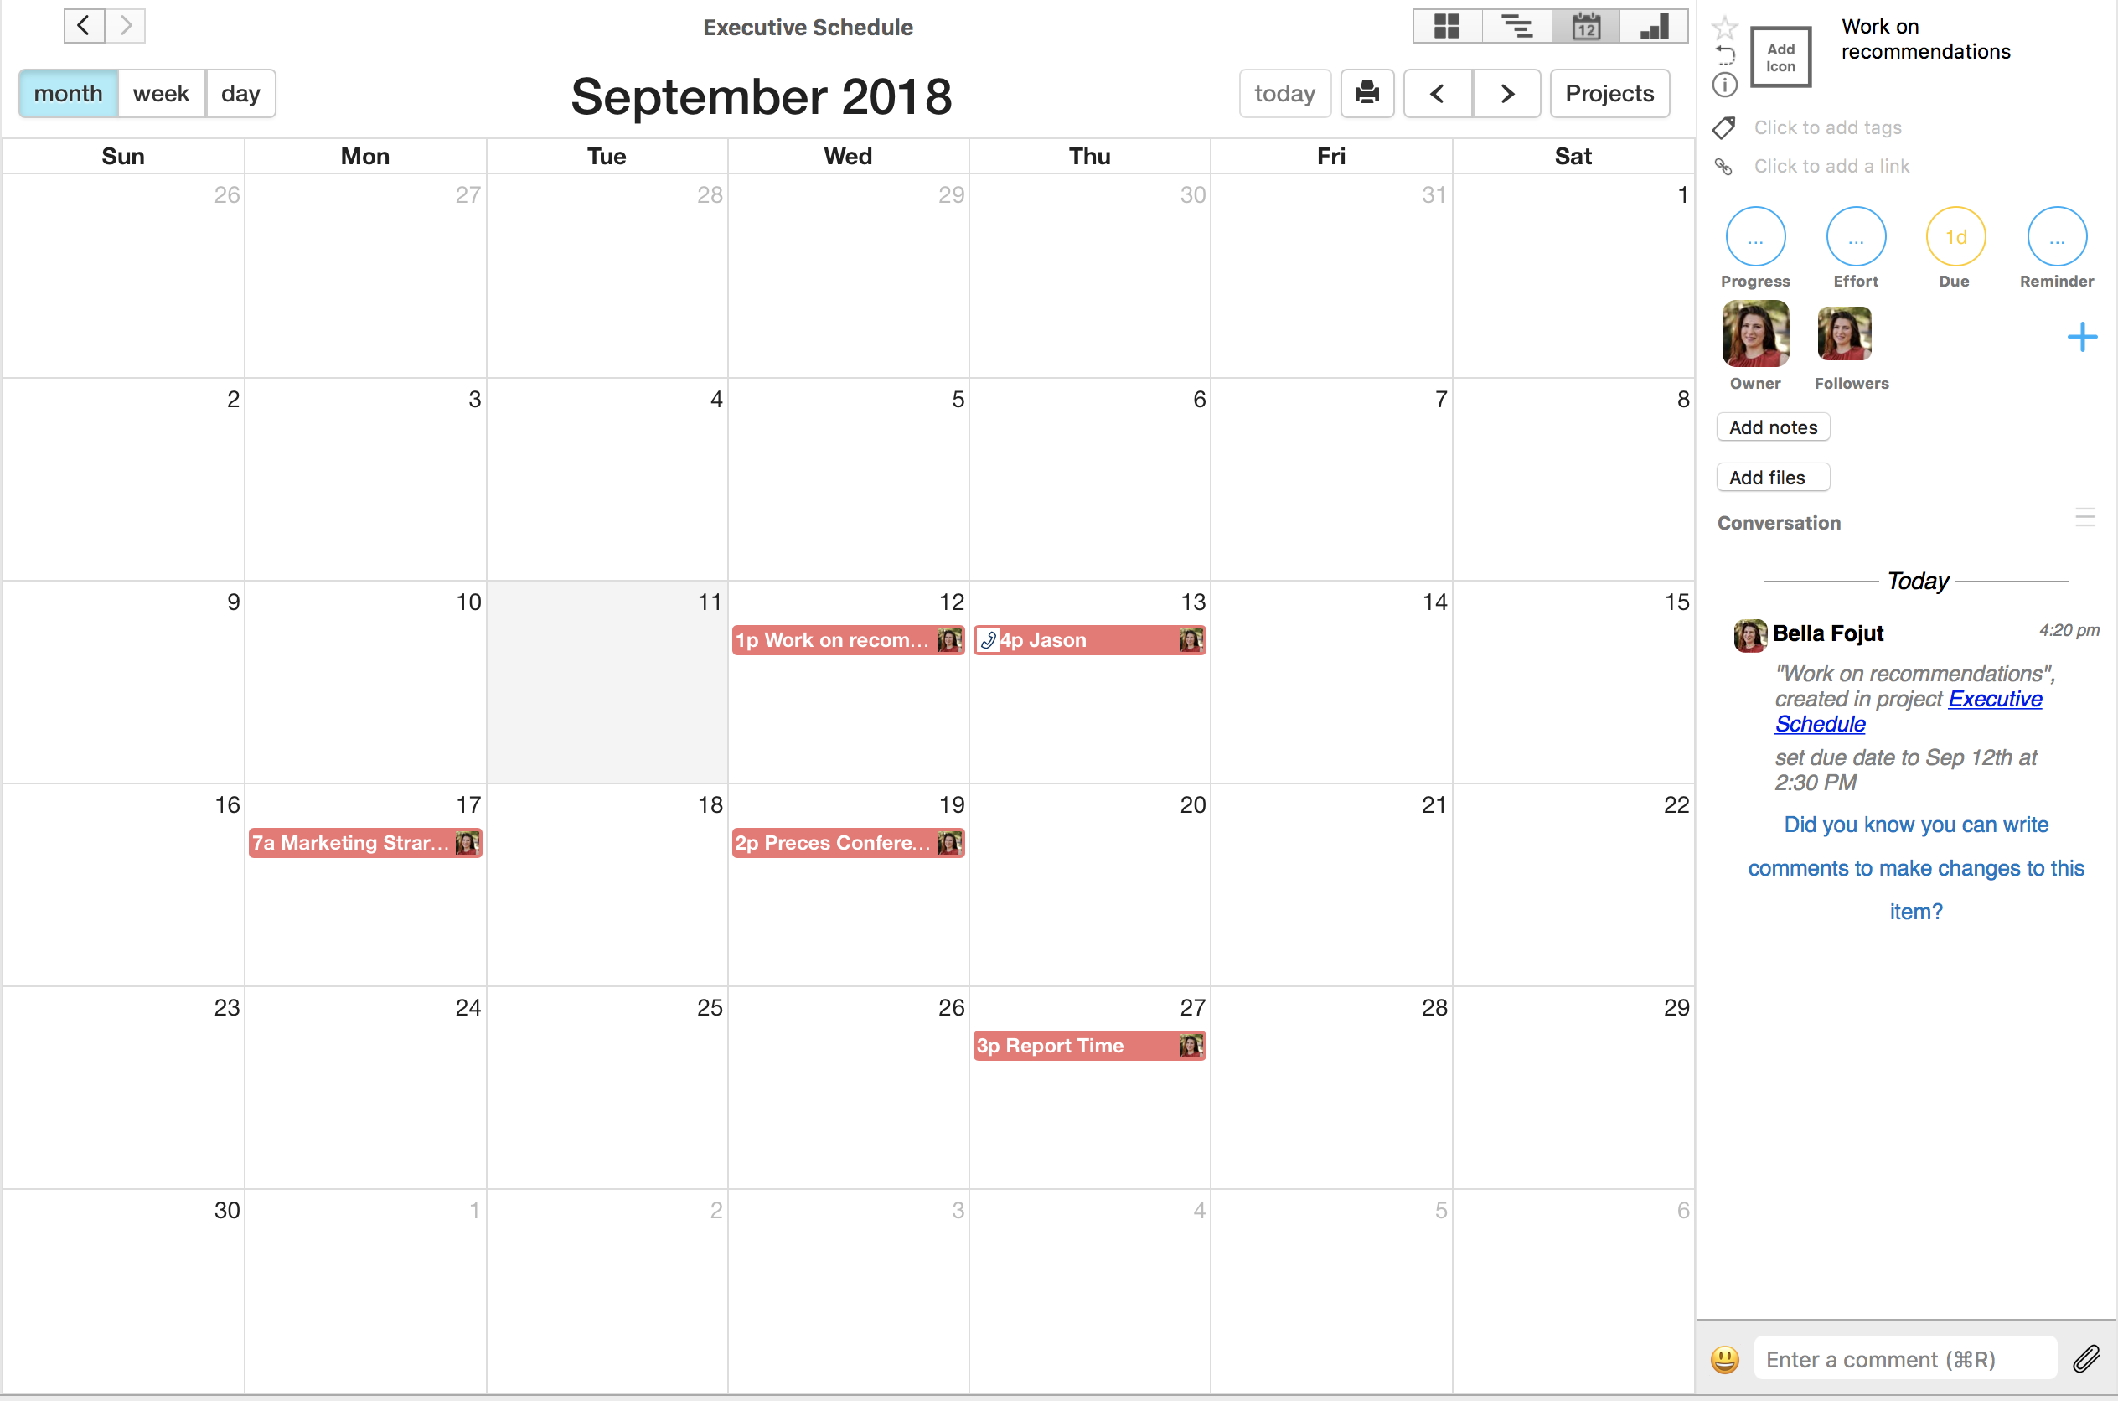Navigate to previous month with back chevron
The width and height of the screenshot is (2118, 1401).
tap(1437, 92)
